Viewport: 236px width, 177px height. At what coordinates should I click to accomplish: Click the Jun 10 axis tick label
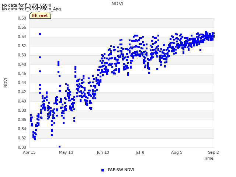point(103,152)
